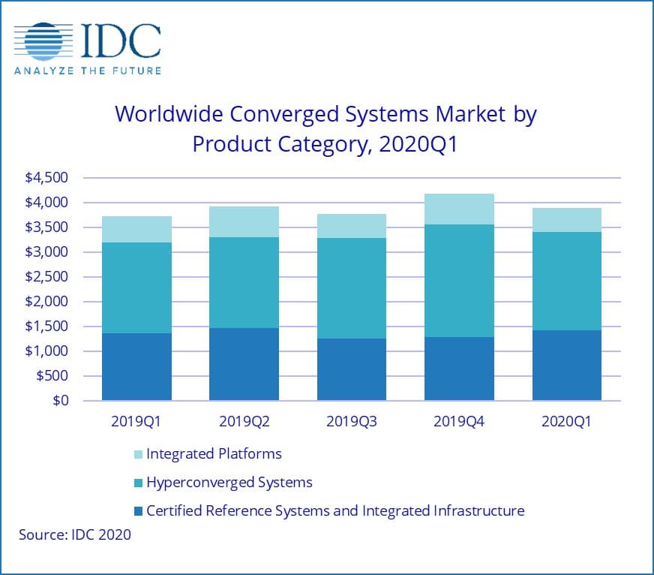Click the $1,500 axis label

pos(46,327)
